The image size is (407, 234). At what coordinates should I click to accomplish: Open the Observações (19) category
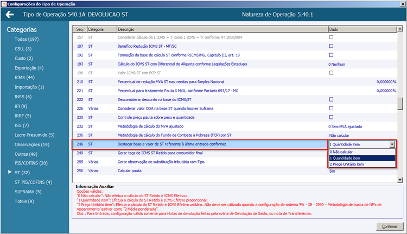tap(32, 144)
